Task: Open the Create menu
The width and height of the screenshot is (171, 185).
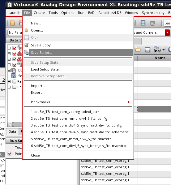Action: [x=39, y=13]
